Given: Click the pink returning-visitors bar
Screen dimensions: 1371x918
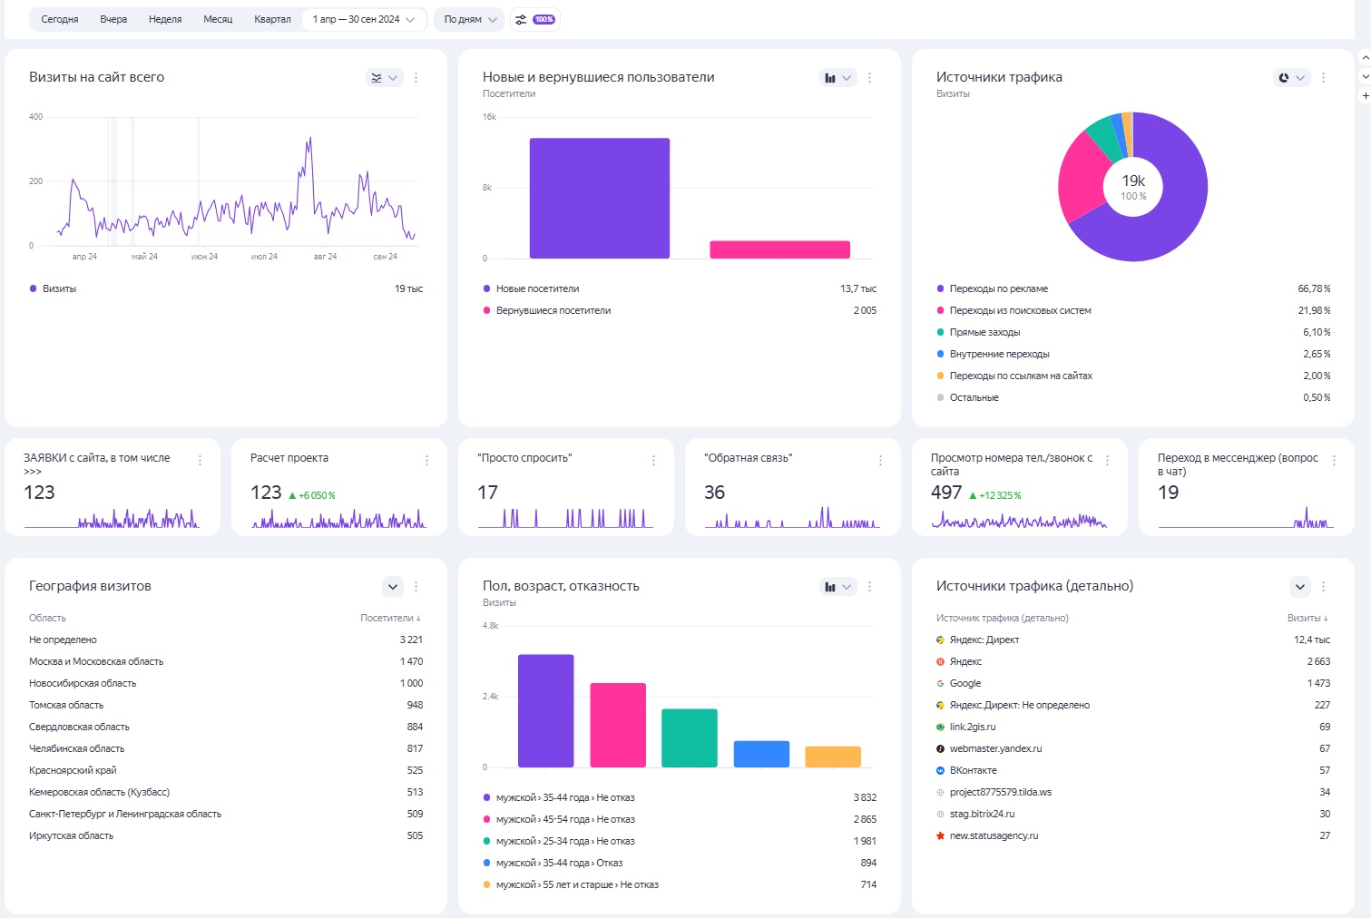Looking at the screenshot, I should pyautogui.click(x=779, y=249).
